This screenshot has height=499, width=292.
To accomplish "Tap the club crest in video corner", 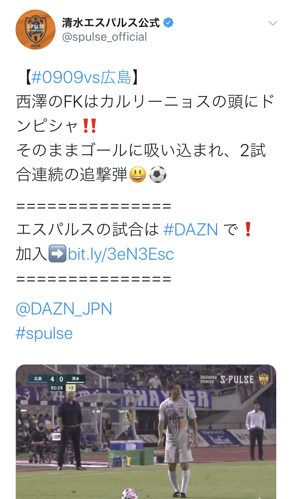I will coord(263,379).
